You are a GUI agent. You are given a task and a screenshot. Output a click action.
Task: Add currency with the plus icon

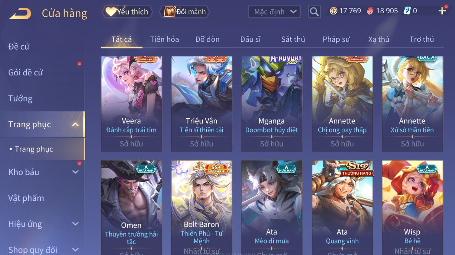click(x=442, y=11)
